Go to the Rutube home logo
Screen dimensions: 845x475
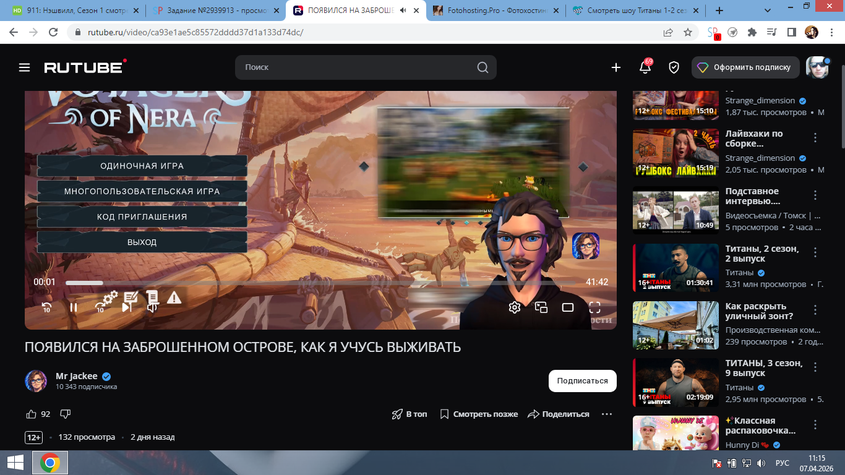click(85, 67)
